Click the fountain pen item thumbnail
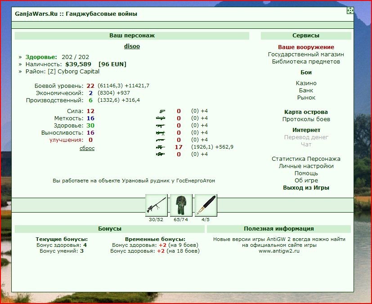The image size is (372, 304). tap(206, 205)
